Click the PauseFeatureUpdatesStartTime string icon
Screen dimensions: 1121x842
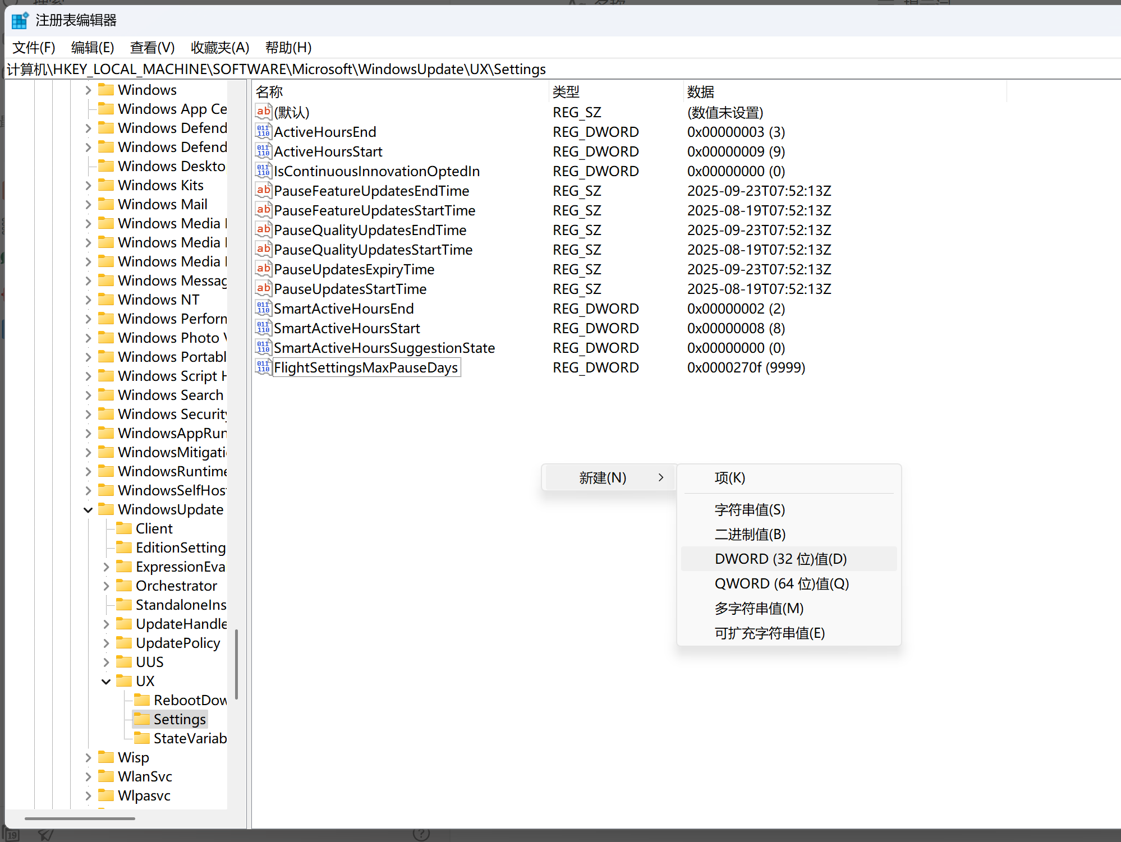(263, 210)
